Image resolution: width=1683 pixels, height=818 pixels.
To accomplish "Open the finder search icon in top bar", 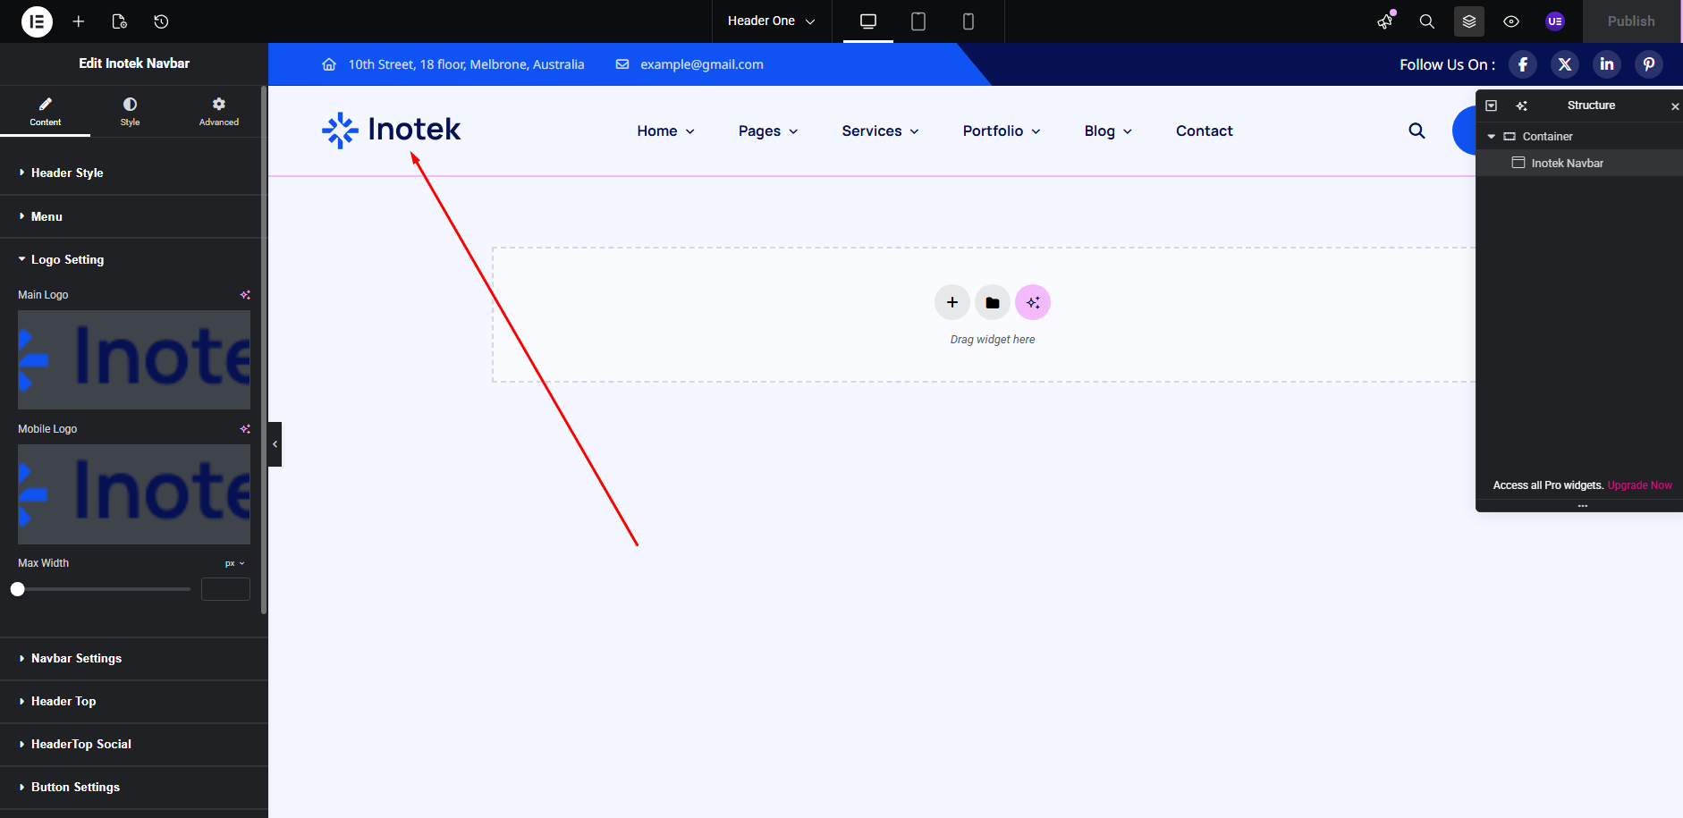I will (1427, 21).
